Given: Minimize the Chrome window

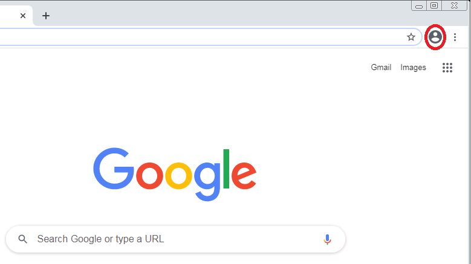Looking at the screenshot, I should pyautogui.click(x=419, y=5).
